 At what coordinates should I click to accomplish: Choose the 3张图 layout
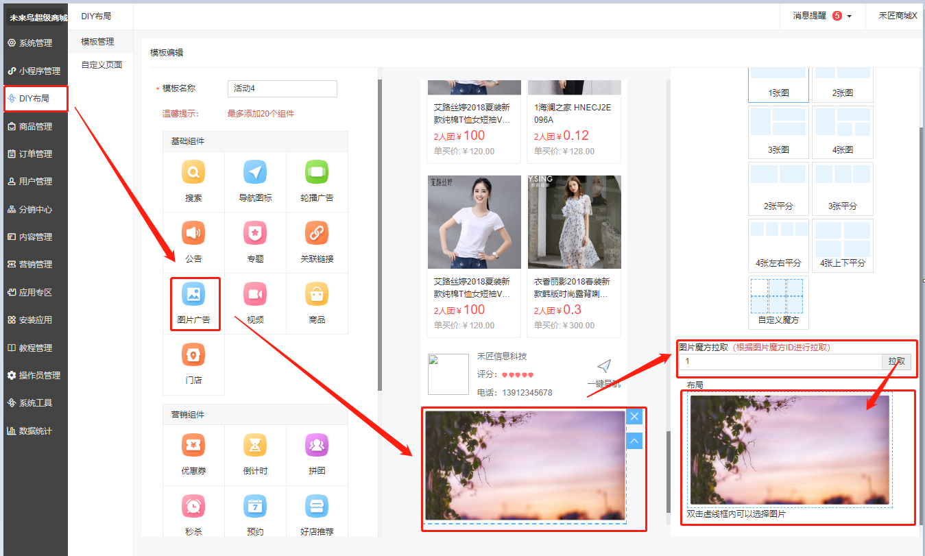coord(778,132)
